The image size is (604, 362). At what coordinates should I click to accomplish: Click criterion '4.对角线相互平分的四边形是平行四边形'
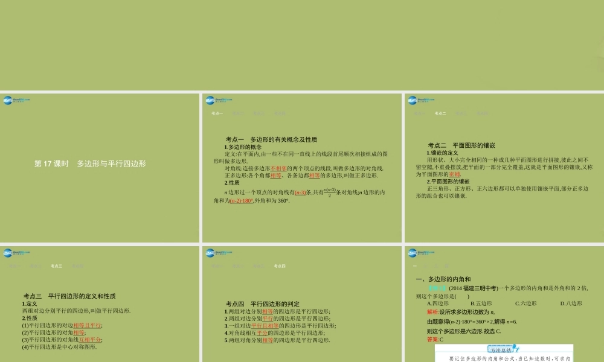pos(275,333)
